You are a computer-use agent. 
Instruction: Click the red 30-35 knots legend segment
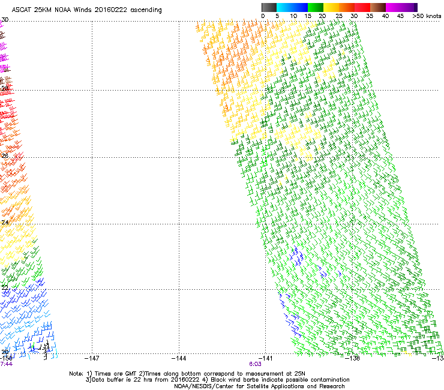362,7
